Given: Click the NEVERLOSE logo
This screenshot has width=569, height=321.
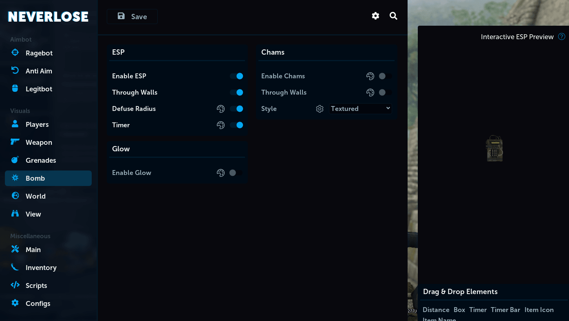Looking at the screenshot, I should 48,16.
